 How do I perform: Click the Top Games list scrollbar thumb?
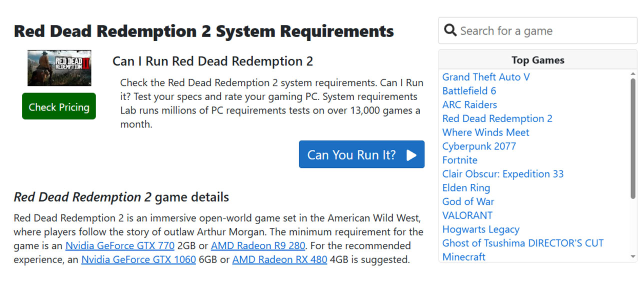pos(633,139)
